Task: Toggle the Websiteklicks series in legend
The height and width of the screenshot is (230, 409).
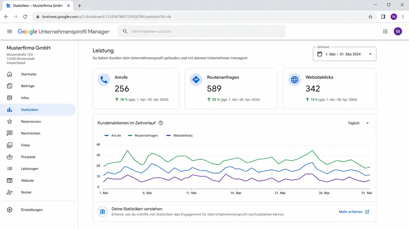Action: pos(179,136)
